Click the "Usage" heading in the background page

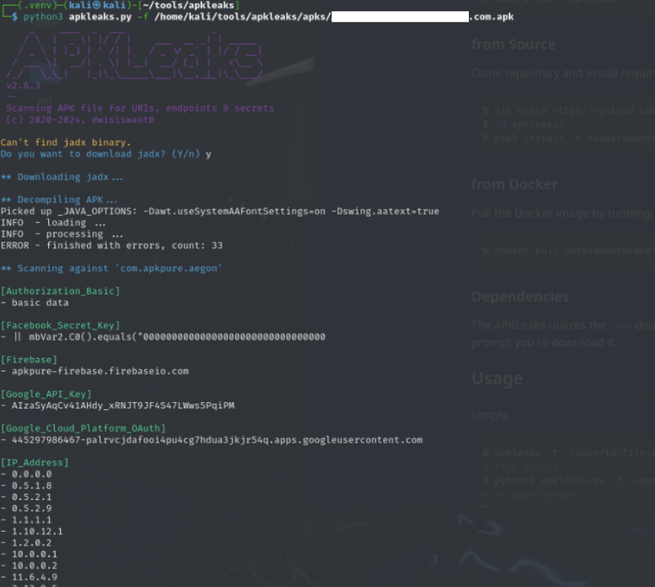(x=497, y=378)
